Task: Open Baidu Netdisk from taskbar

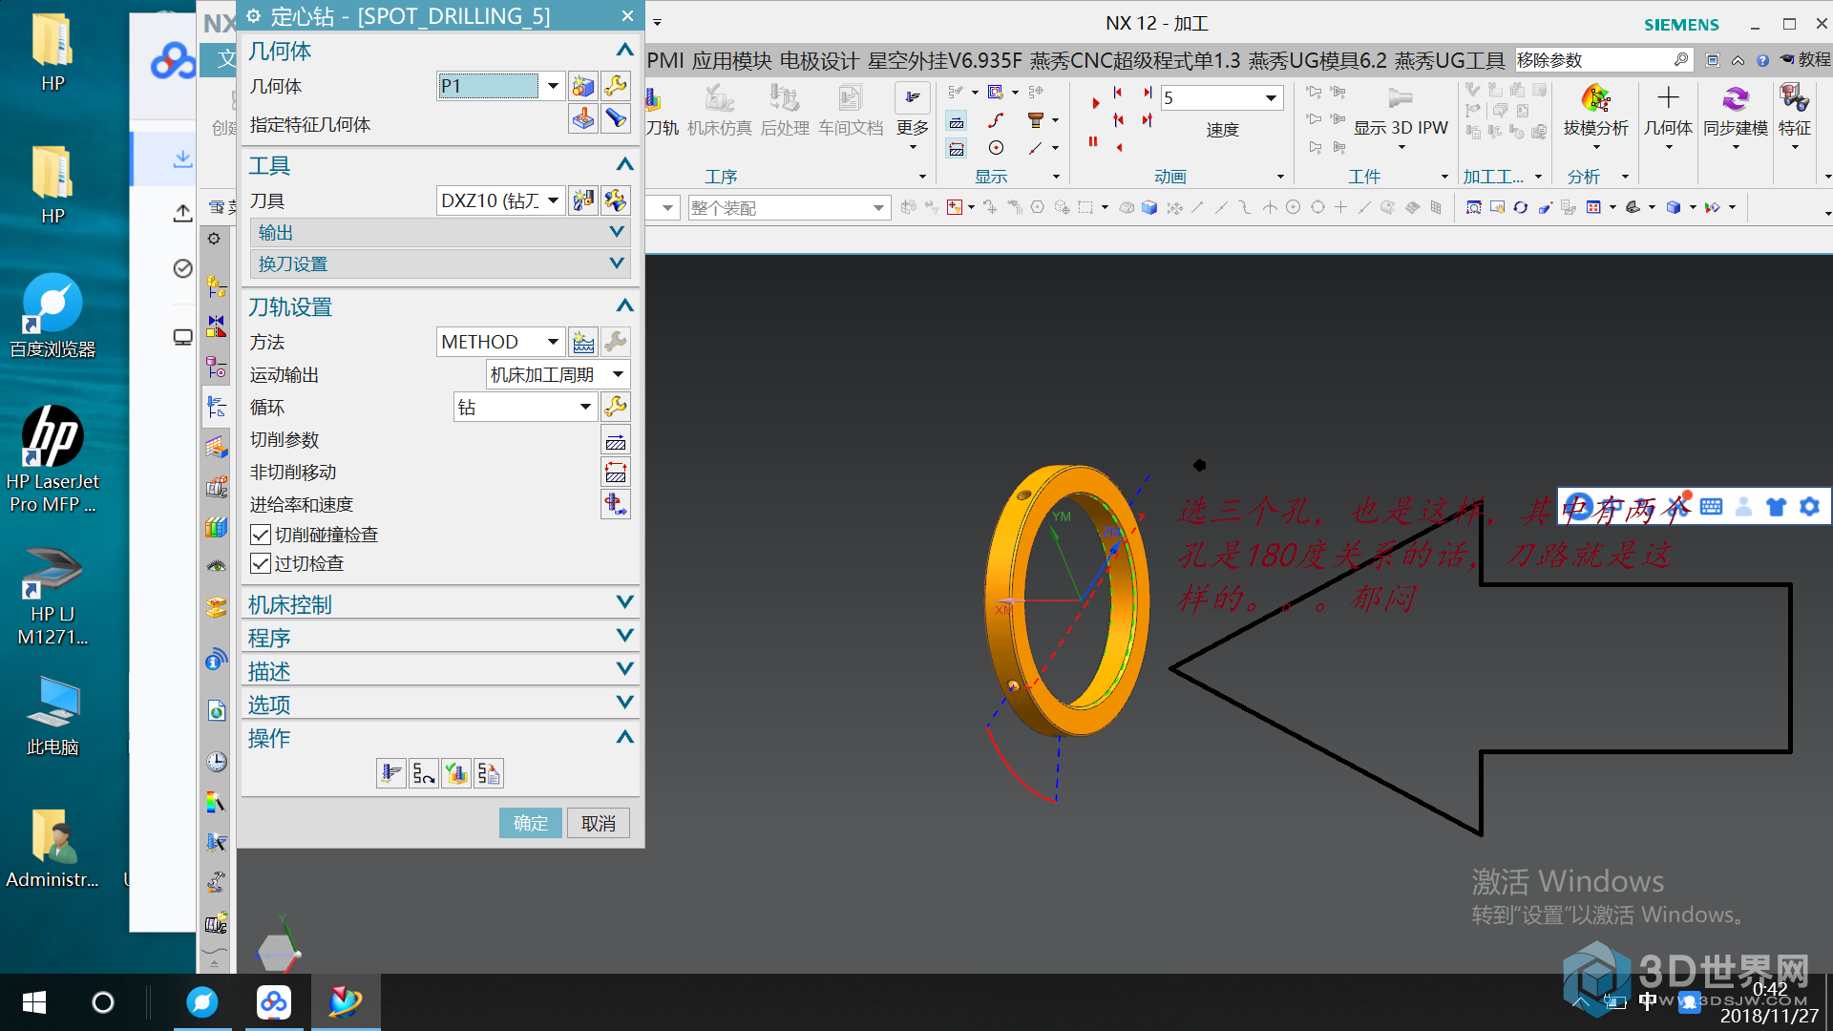Action: point(274,1002)
